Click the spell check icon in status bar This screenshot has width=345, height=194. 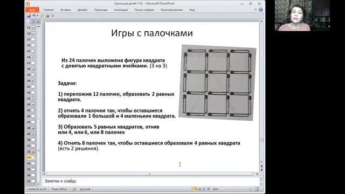tap(74, 189)
